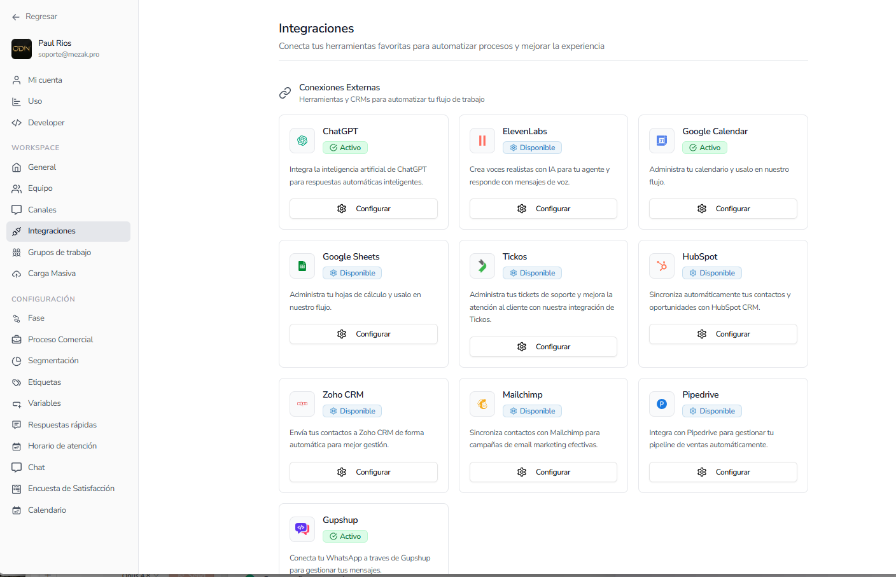Click the ElevenLabs logo icon
This screenshot has height=577, width=896.
[x=482, y=141]
